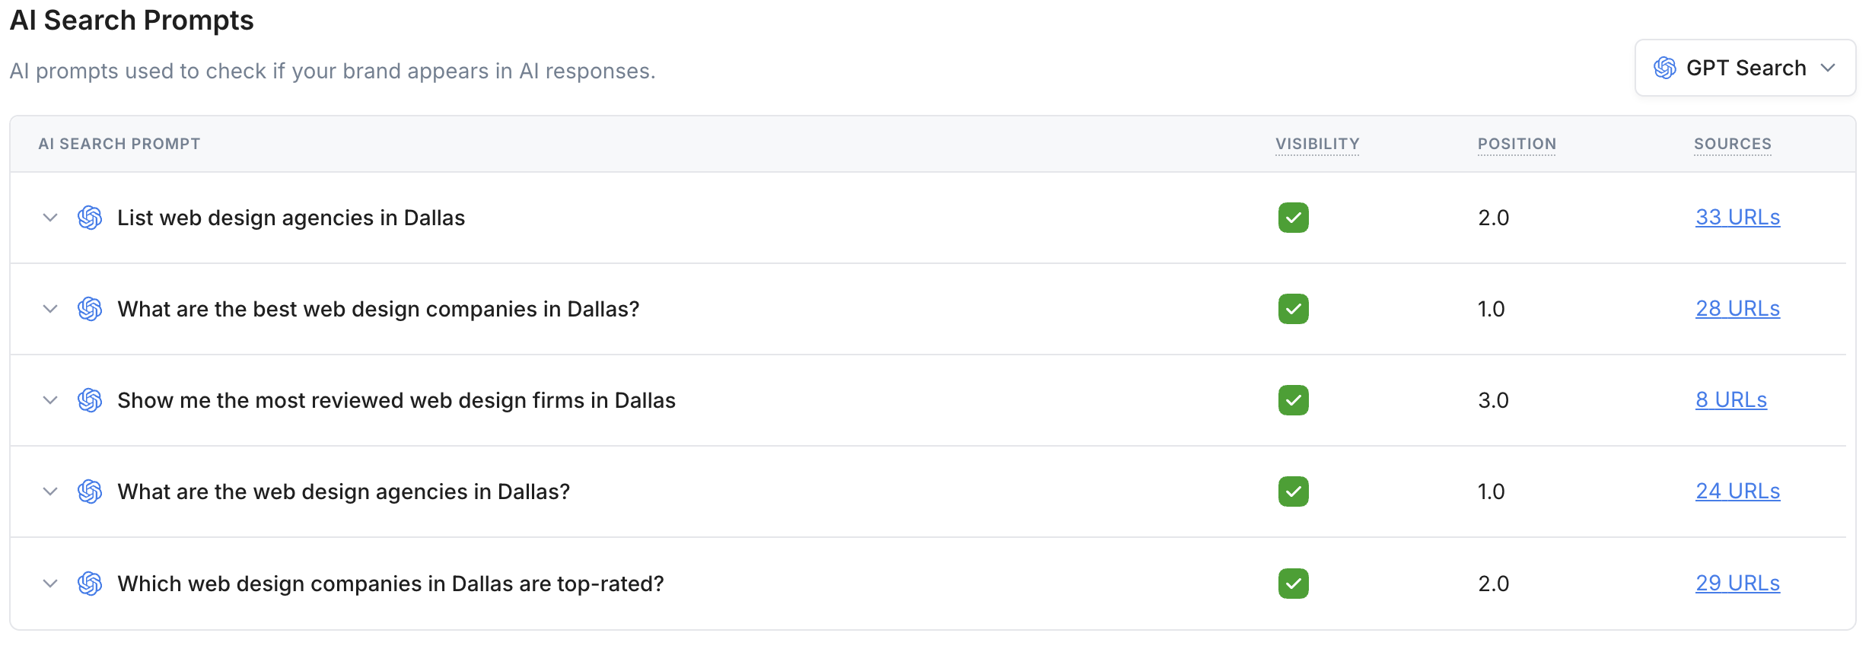The height and width of the screenshot is (668, 1872).
Task: Expand the "Which web design companies" top-rated row
Action: tap(50, 584)
